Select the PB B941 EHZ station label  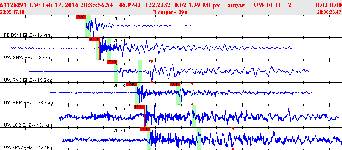27,35
